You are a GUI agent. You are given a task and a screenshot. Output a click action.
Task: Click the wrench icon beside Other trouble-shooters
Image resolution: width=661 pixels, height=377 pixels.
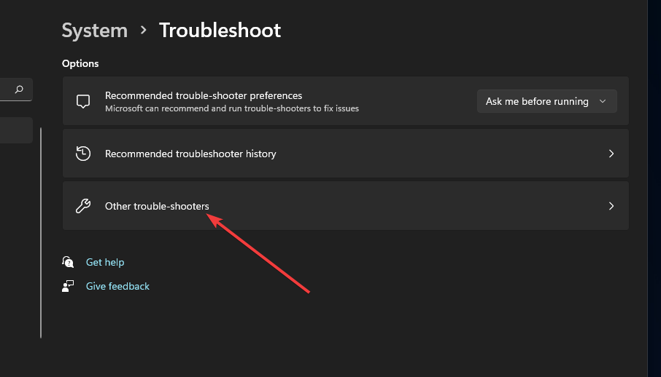(x=83, y=206)
